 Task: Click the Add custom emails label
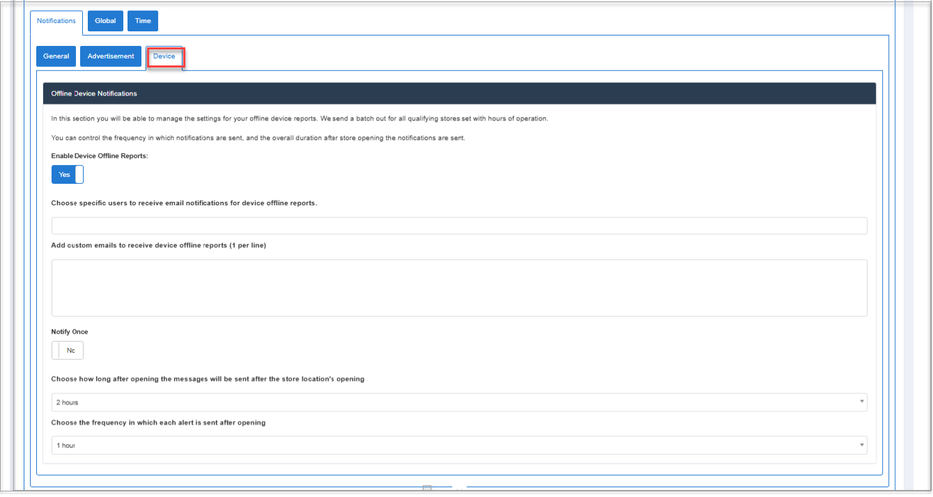158,246
